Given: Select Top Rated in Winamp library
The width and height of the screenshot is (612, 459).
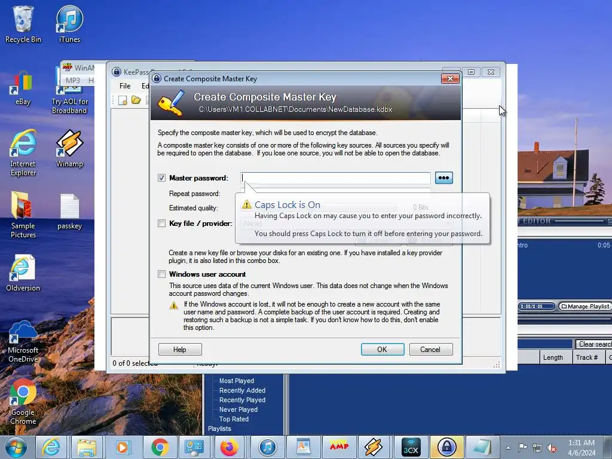Looking at the screenshot, I should pyautogui.click(x=234, y=419).
